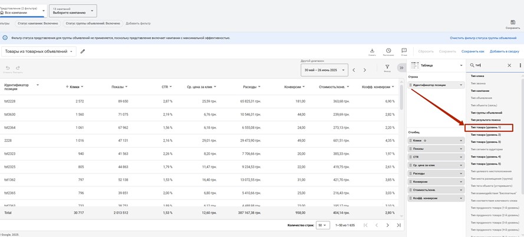This screenshot has width=524, height=237.
Task: Select Тип кампании from field list
Action: click(482, 91)
